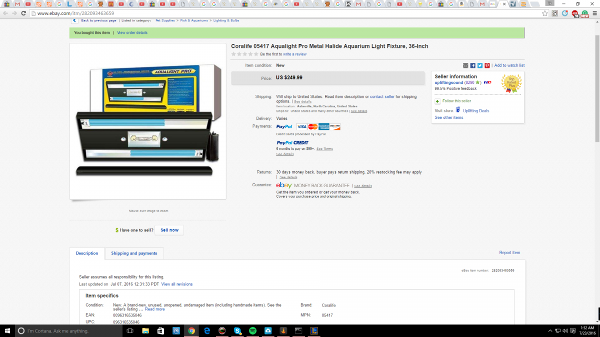This screenshot has width=600, height=337.
Task: Share listing on Twitter
Action: pos(480,65)
